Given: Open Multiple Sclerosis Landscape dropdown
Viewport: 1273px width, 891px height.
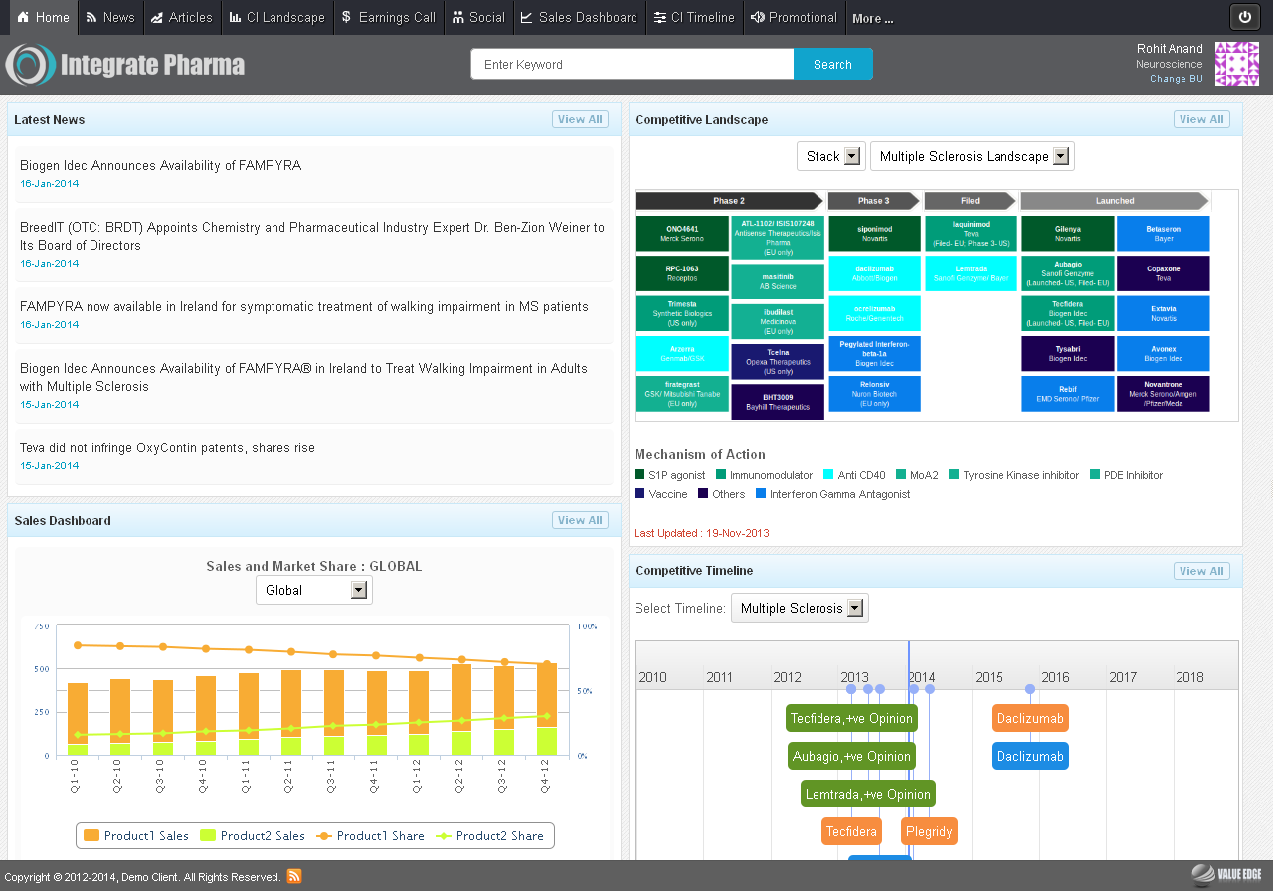Looking at the screenshot, I should pyautogui.click(x=973, y=156).
